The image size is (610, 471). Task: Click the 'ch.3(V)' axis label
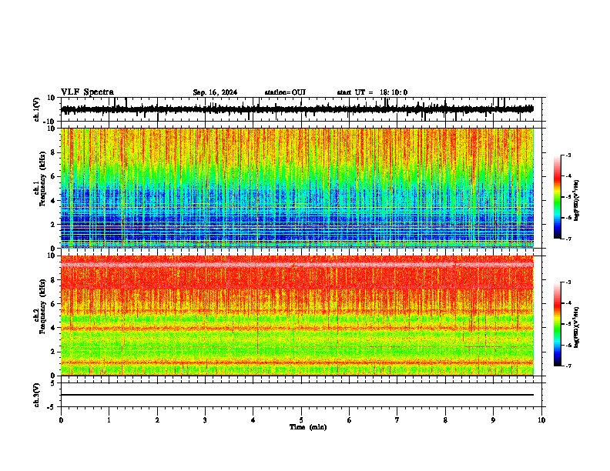[x=37, y=395]
